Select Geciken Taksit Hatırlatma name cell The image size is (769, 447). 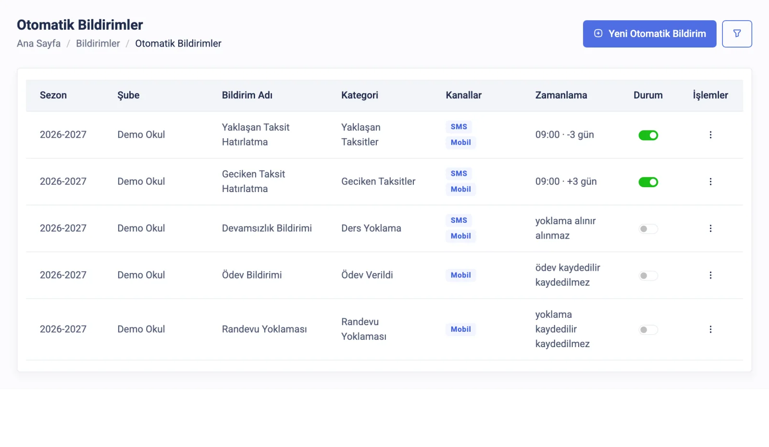254,181
